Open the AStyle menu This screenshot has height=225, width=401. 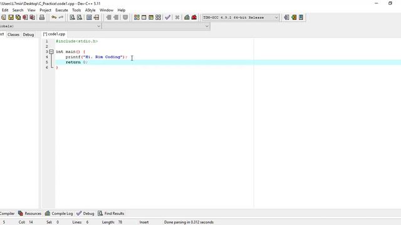click(x=90, y=10)
